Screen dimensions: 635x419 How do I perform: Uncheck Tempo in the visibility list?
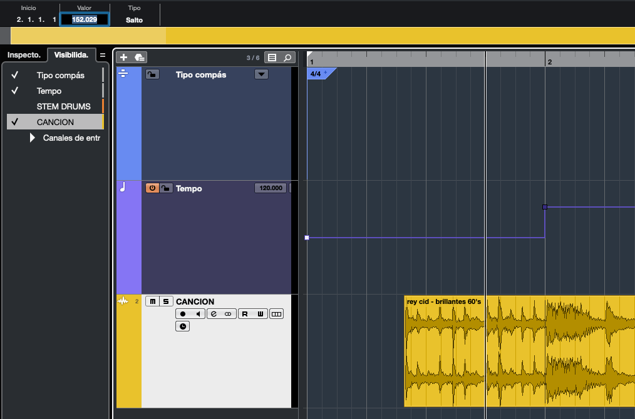click(x=15, y=91)
